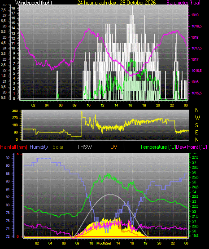Select the Dew Point (°C) legend label
The height and width of the screenshot is (249, 209).
(x=192, y=147)
